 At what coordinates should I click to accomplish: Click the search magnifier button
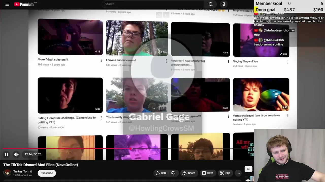point(210,4)
